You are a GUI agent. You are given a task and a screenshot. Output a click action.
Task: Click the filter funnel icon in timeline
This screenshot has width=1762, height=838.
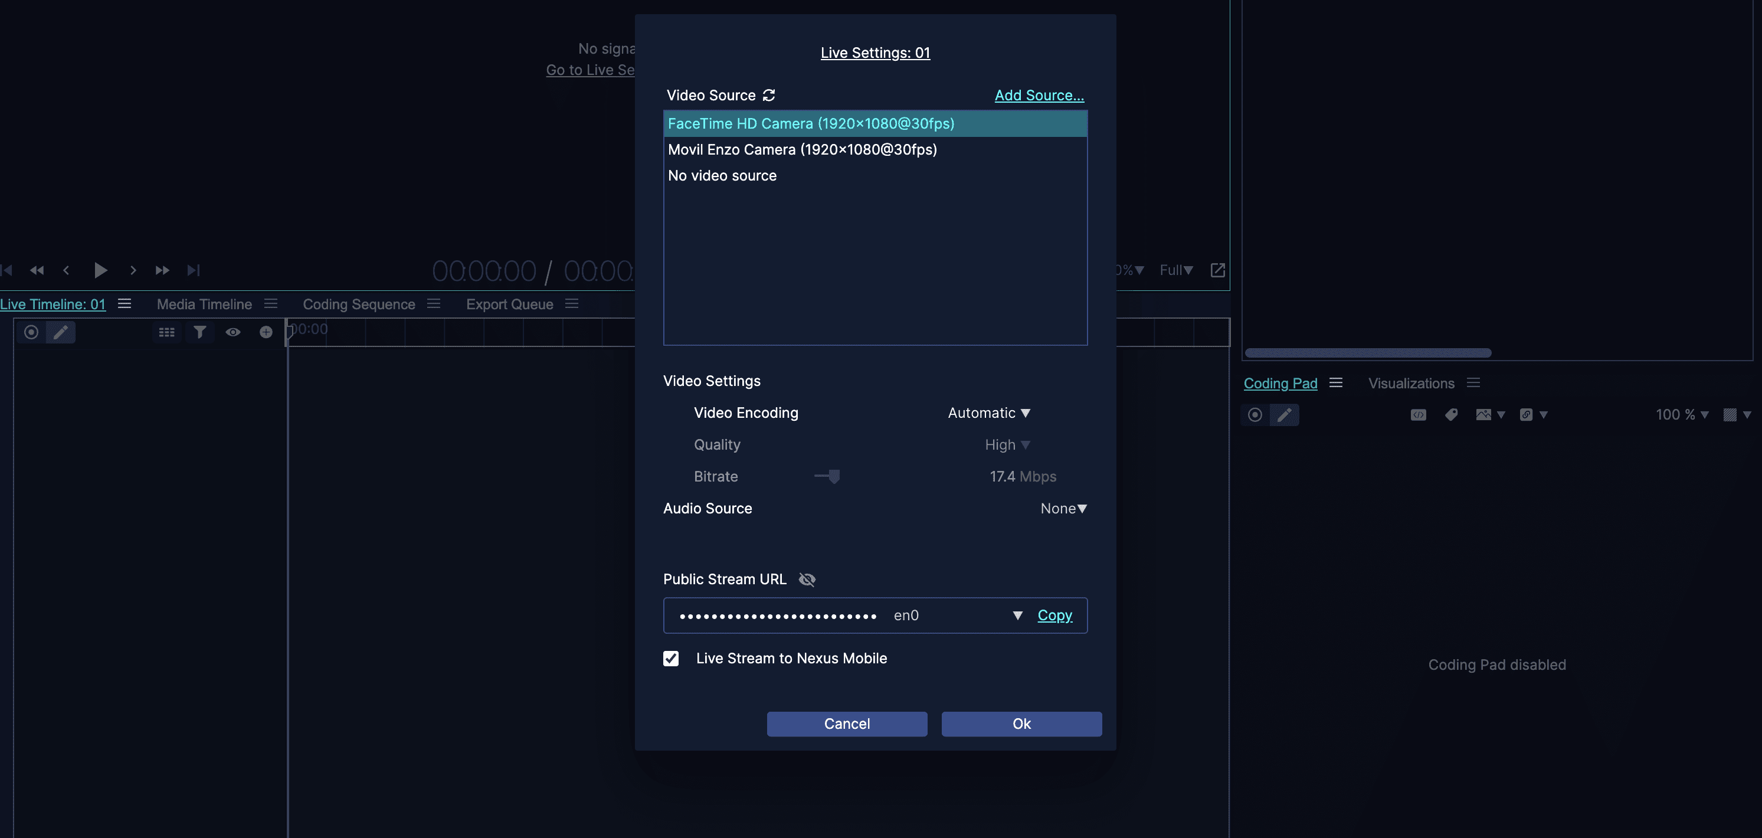(199, 332)
